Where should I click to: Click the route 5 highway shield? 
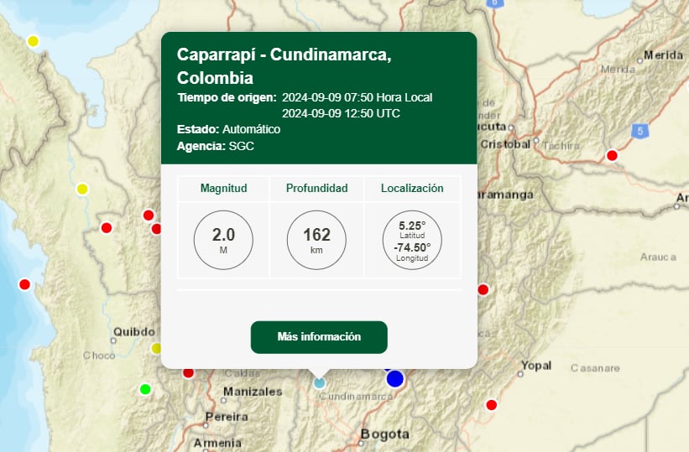[x=639, y=131]
